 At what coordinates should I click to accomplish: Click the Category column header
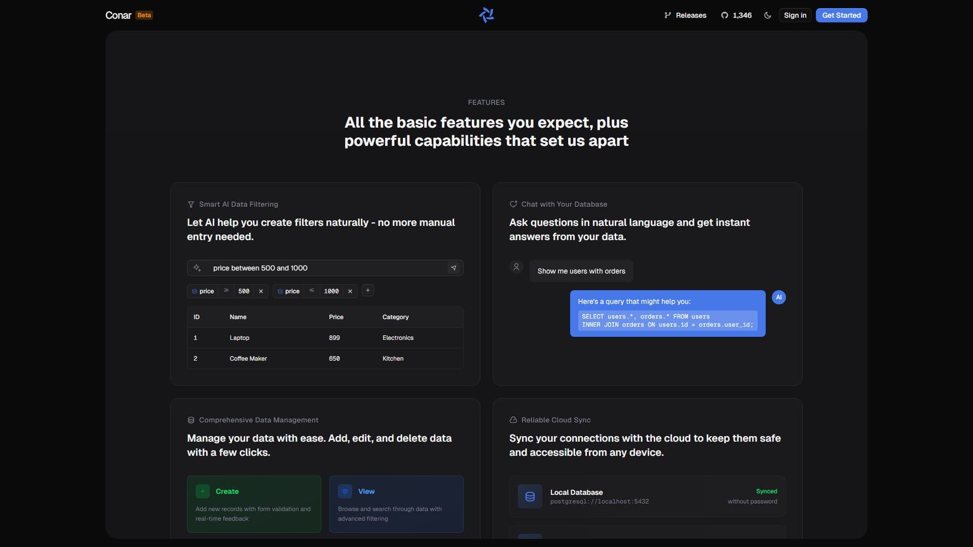coord(395,317)
